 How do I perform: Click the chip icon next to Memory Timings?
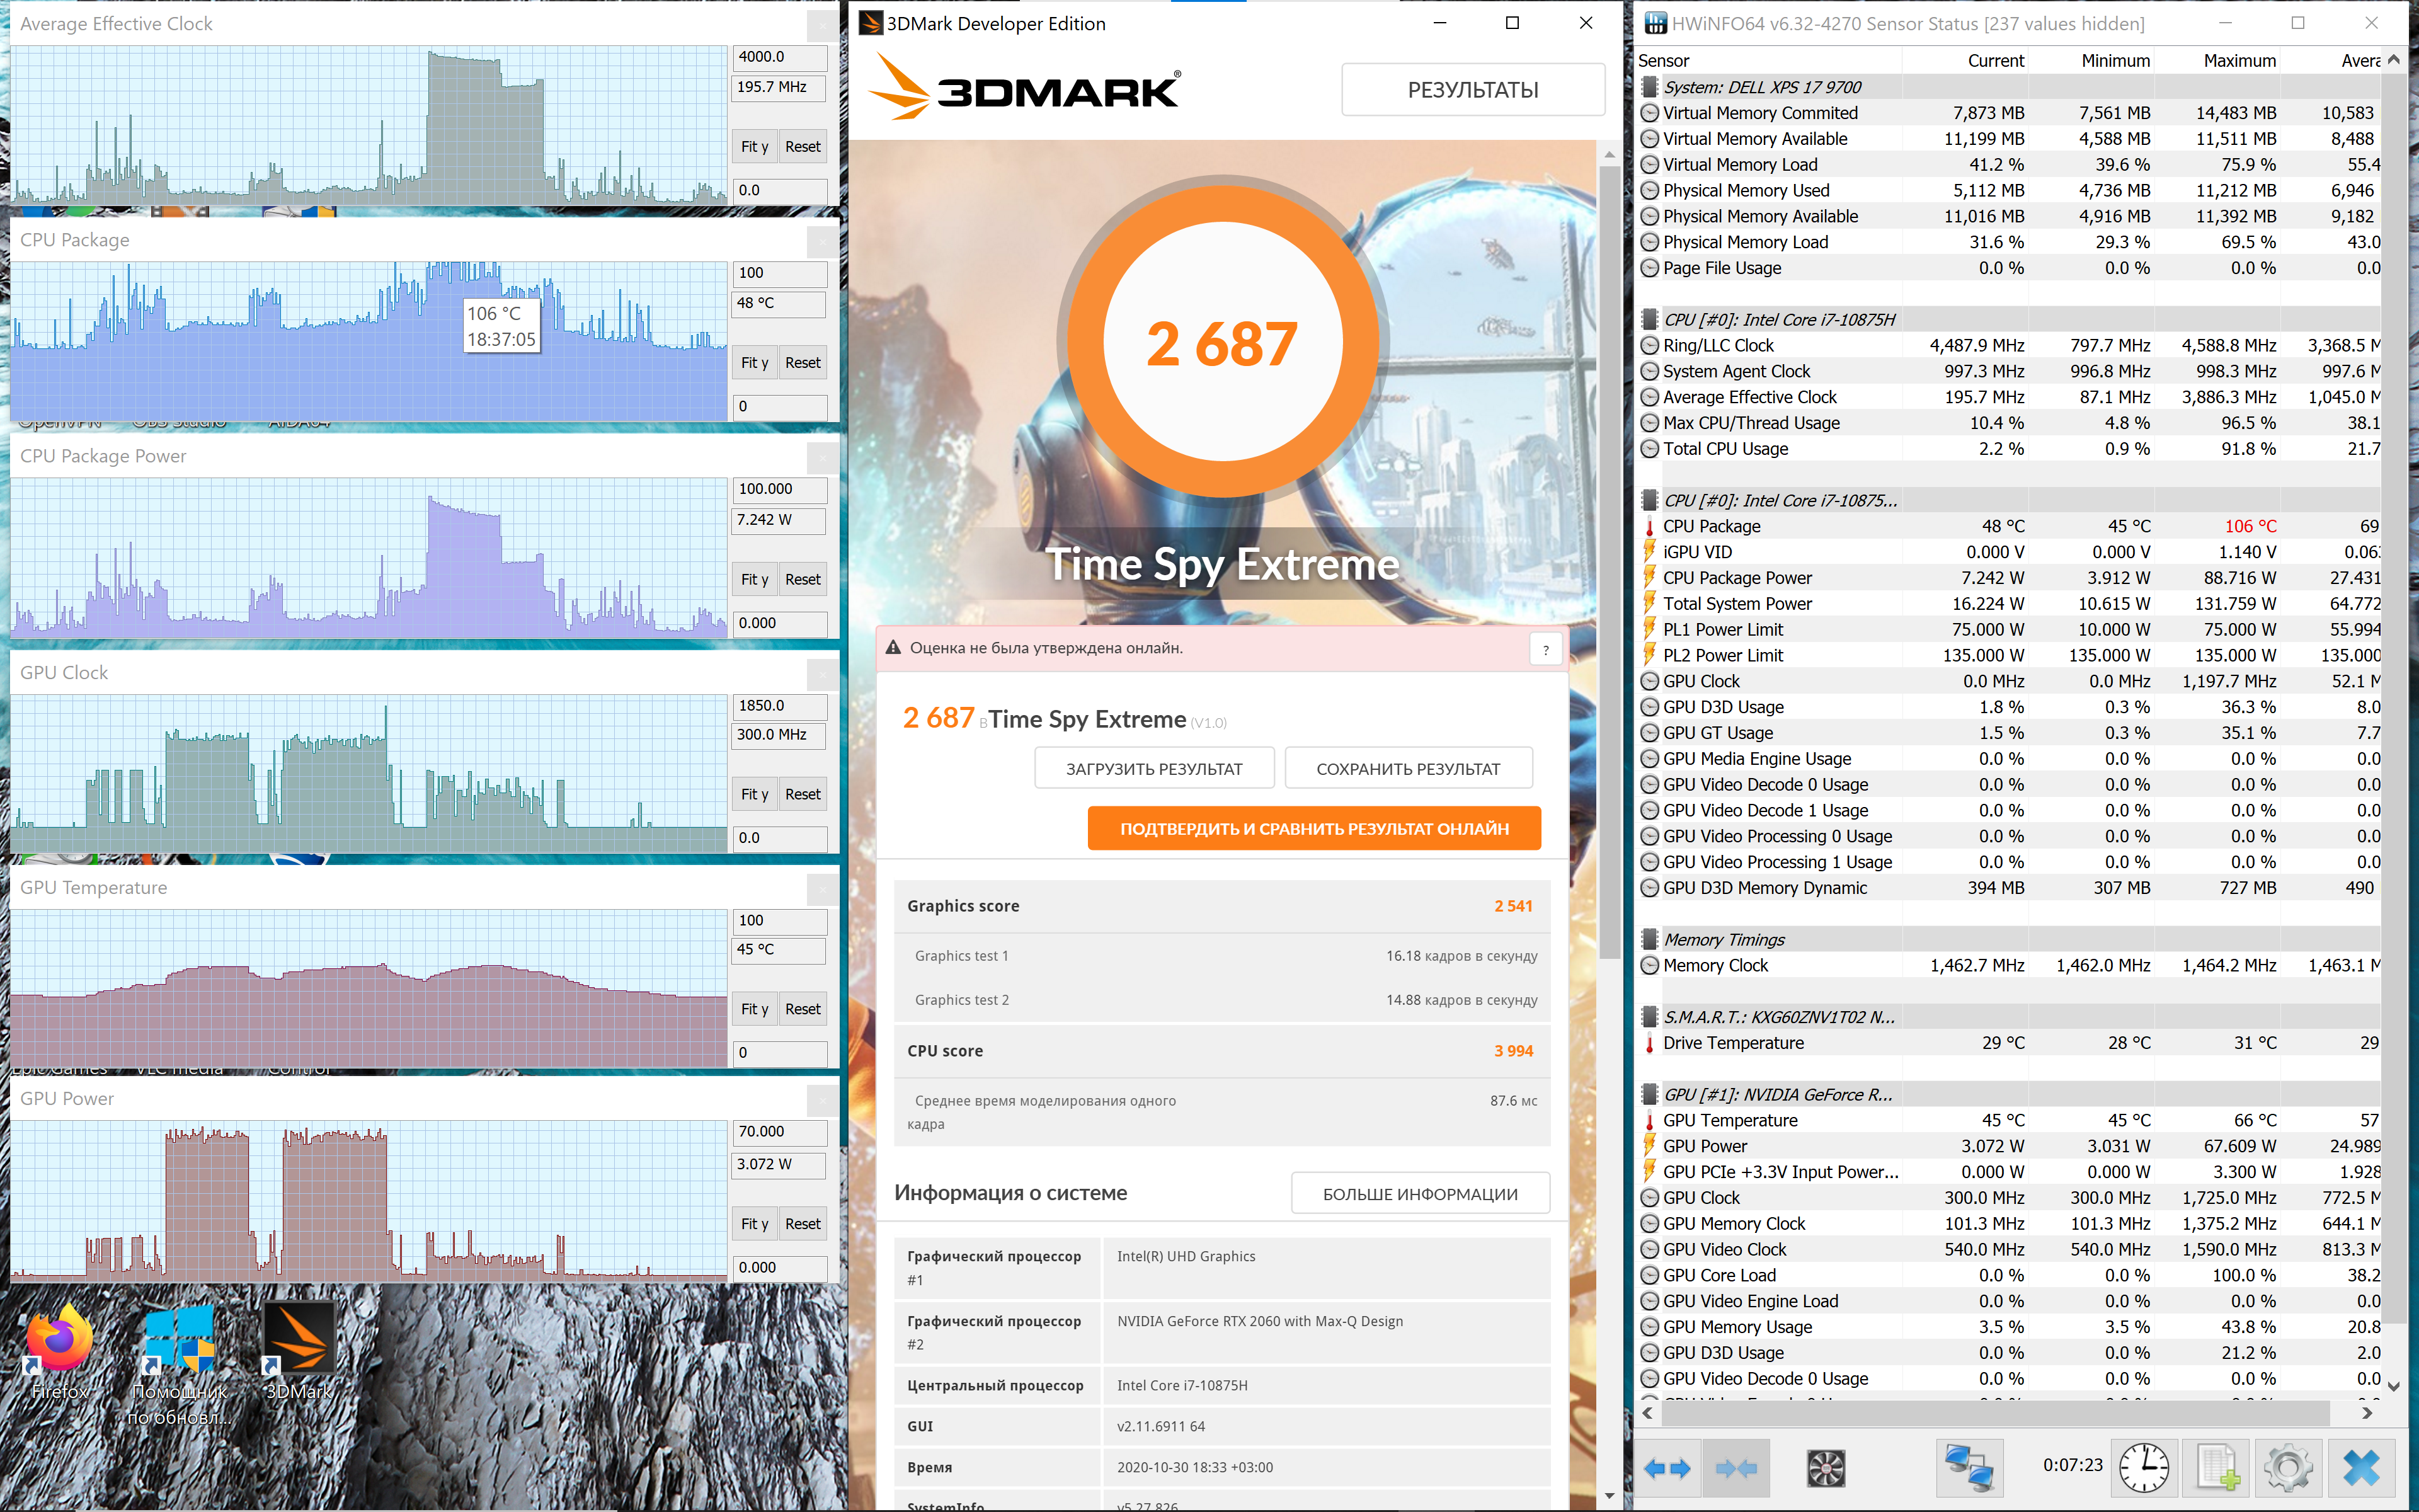[1649, 939]
